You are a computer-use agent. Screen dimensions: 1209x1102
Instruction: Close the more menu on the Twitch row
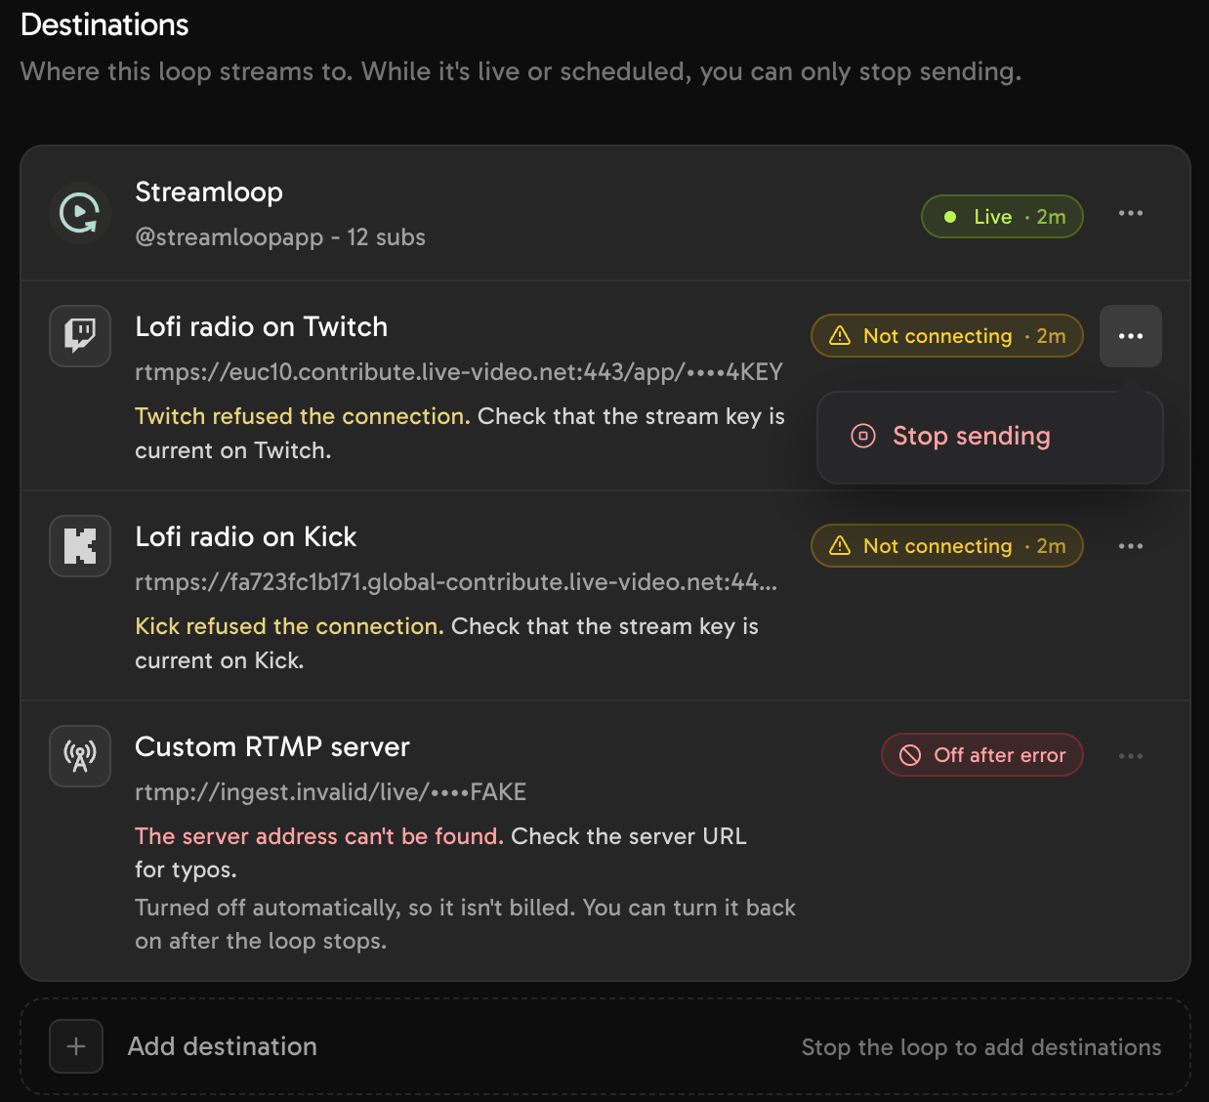(1131, 336)
